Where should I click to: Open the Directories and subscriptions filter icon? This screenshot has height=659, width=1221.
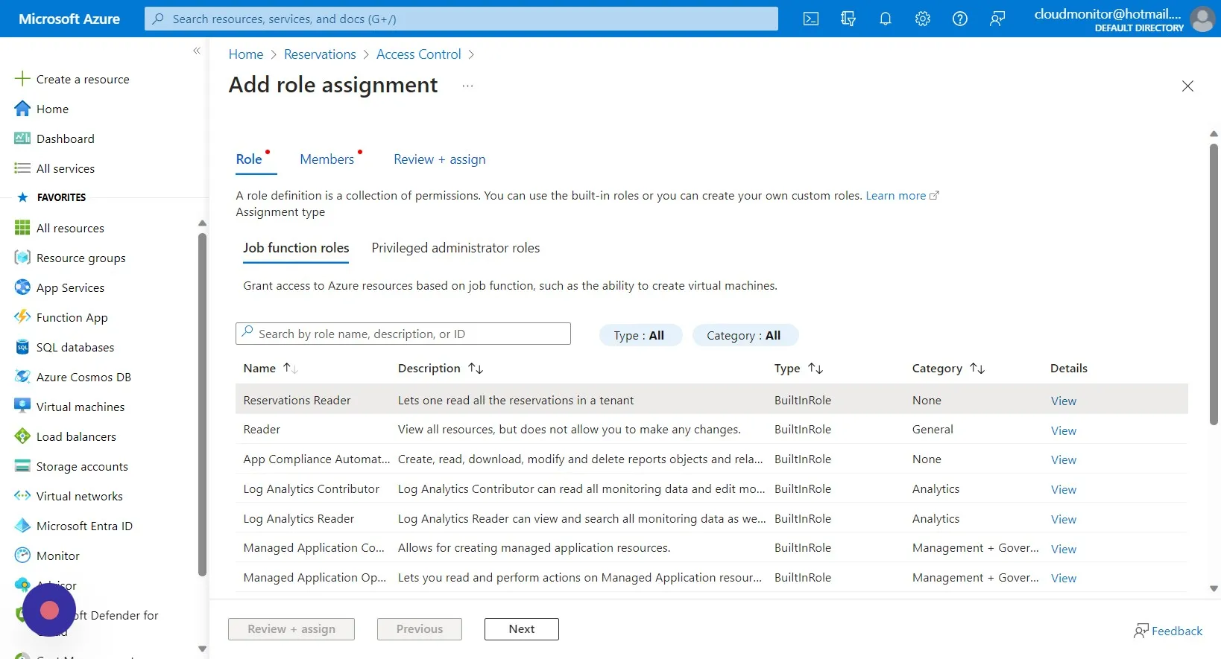tap(848, 19)
